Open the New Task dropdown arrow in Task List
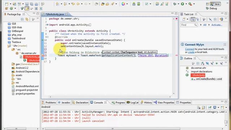The width and height of the screenshot is (231, 130). click(187, 19)
